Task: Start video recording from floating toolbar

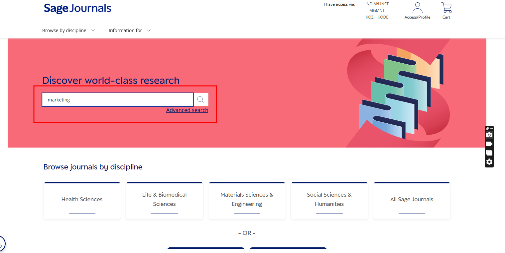Action: pyautogui.click(x=489, y=144)
